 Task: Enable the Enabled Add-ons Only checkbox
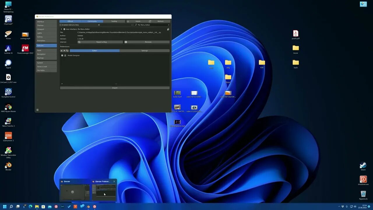point(61,25)
